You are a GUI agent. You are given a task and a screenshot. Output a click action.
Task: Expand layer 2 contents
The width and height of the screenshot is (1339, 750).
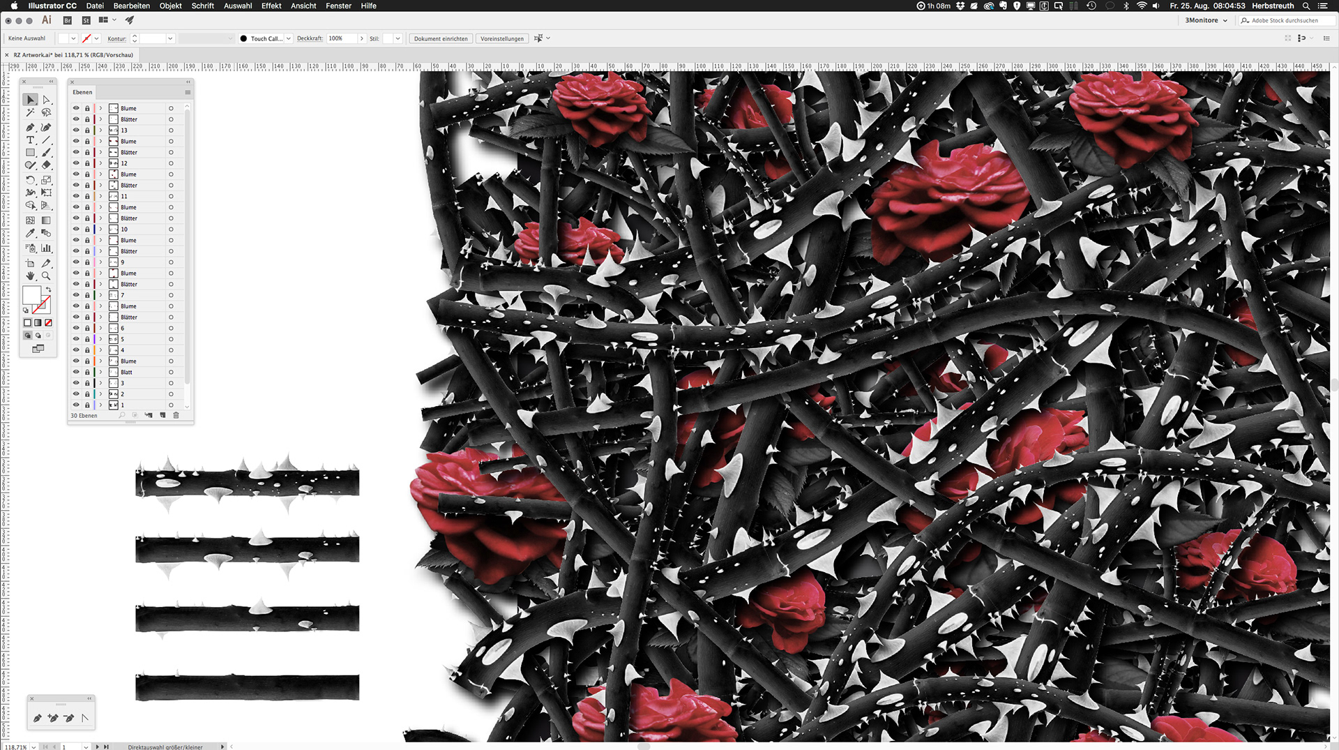(100, 394)
